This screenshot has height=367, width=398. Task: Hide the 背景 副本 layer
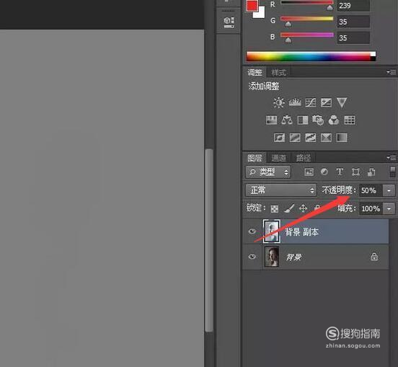coord(252,231)
